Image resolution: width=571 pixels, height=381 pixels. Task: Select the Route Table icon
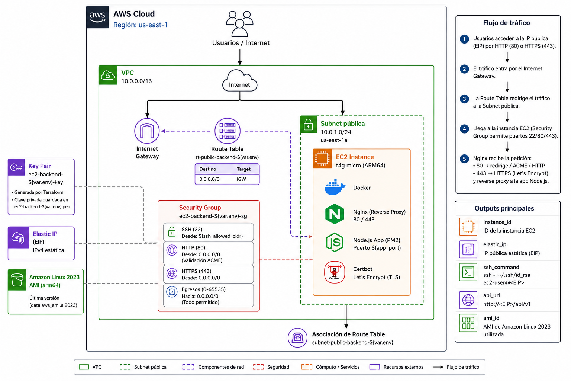228,131
